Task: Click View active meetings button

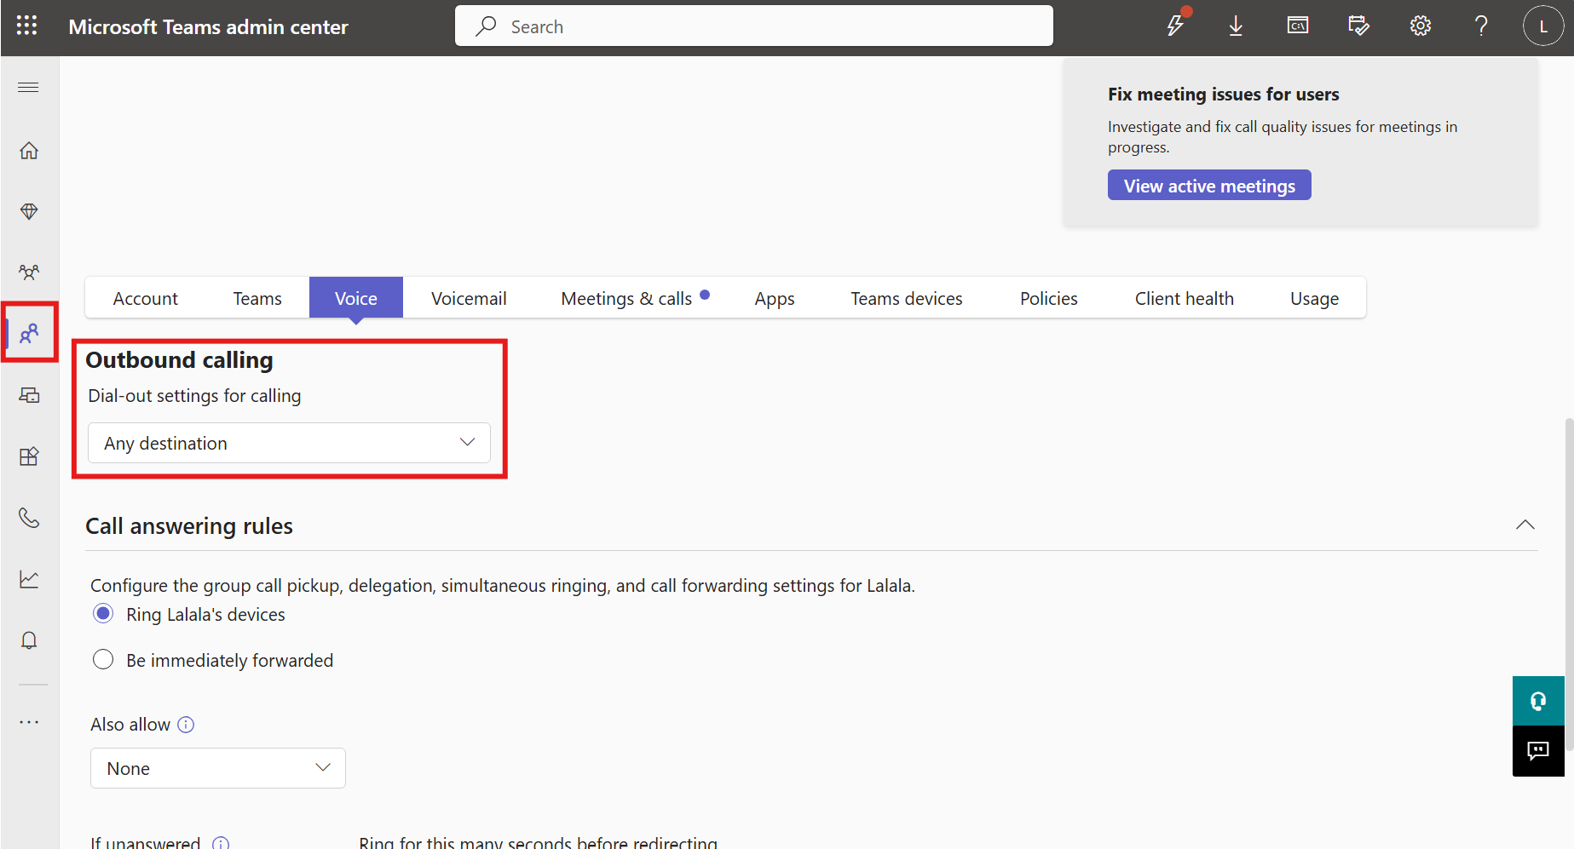Action: click(x=1209, y=186)
